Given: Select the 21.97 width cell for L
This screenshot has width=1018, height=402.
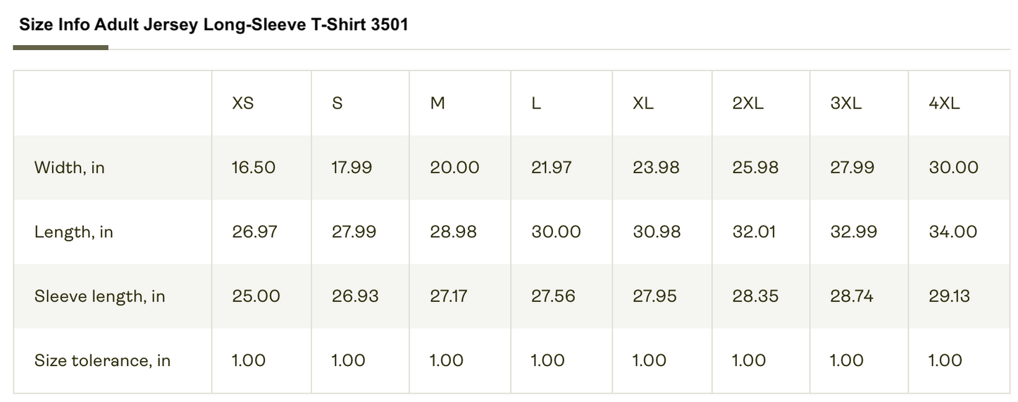Looking at the screenshot, I should pos(552,168).
